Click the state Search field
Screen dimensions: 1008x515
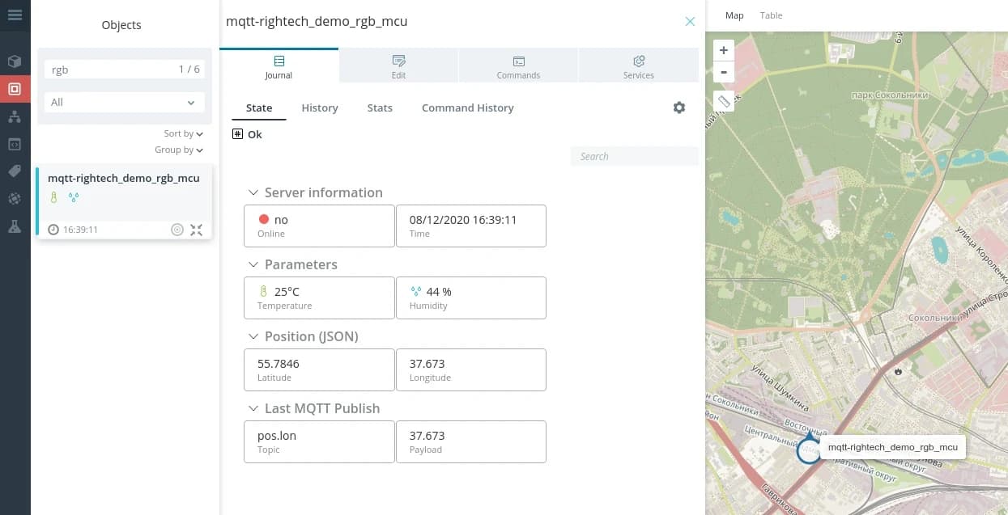point(634,157)
